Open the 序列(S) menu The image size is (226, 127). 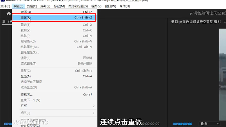[45, 6]
